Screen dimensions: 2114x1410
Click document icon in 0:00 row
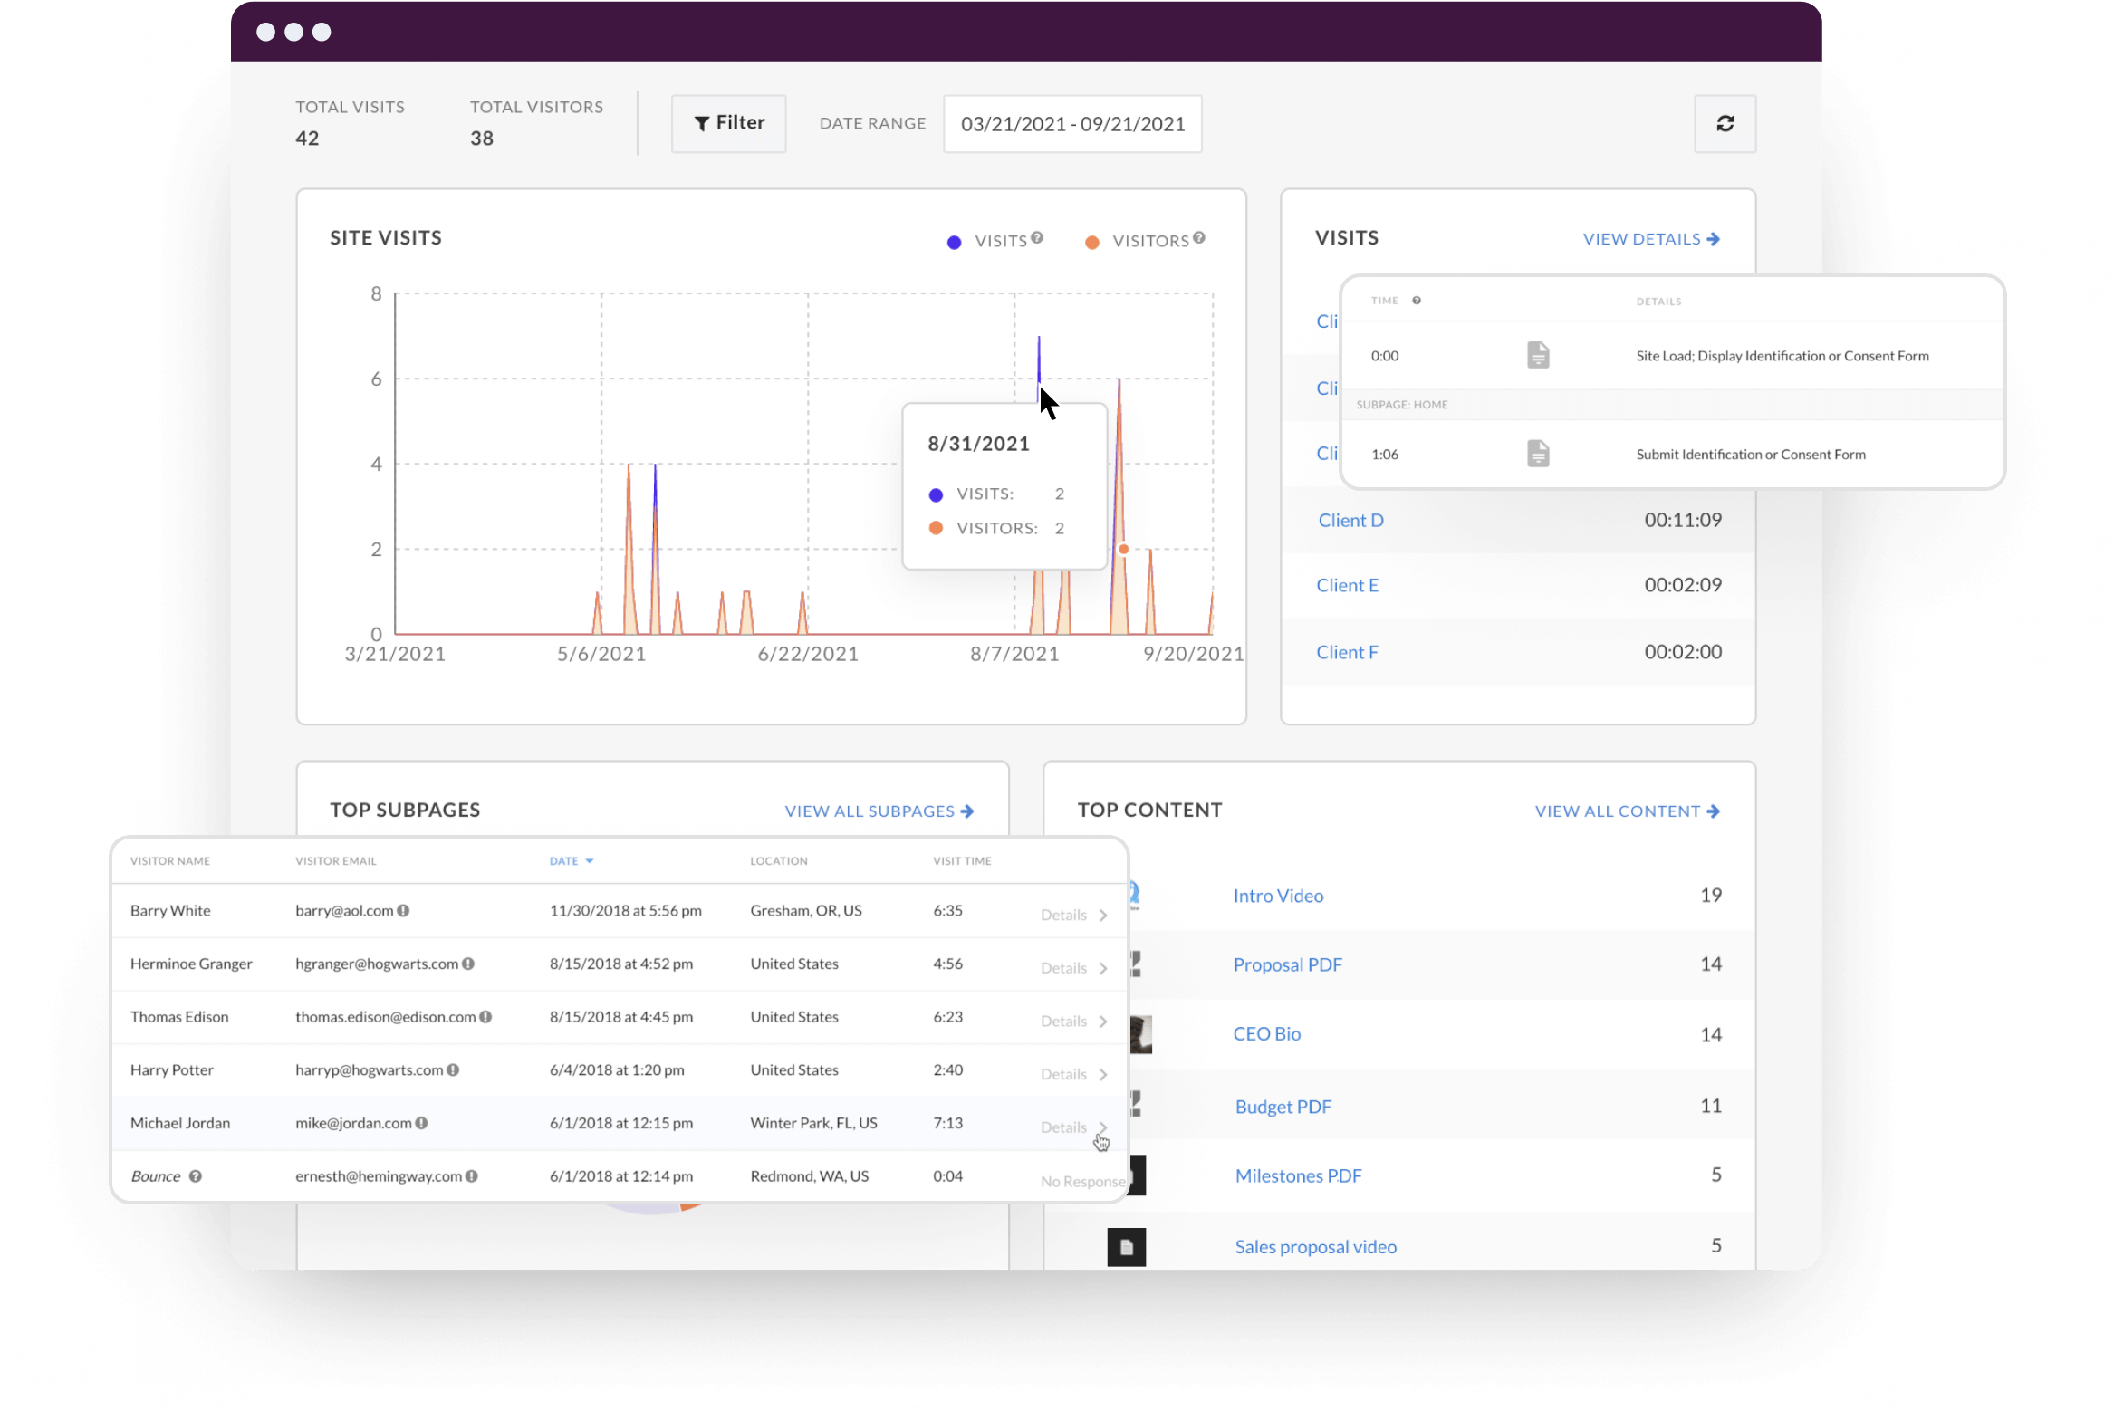point(1538,355)
